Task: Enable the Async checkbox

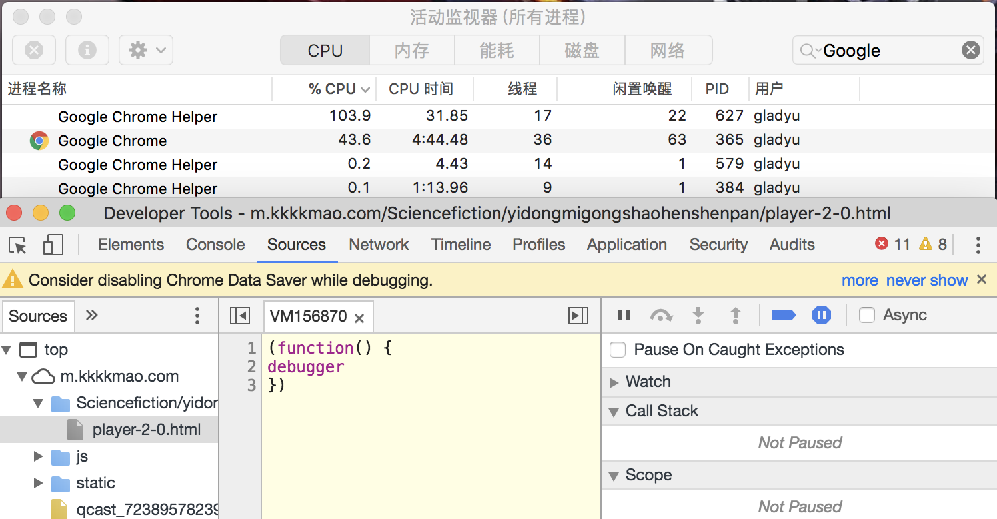Action: [867, 316]
